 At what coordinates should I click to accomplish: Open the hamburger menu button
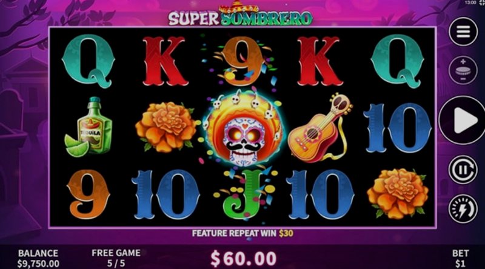[463, 32]
